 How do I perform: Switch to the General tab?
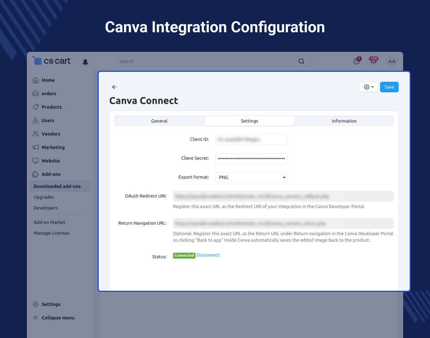(159, 121)
